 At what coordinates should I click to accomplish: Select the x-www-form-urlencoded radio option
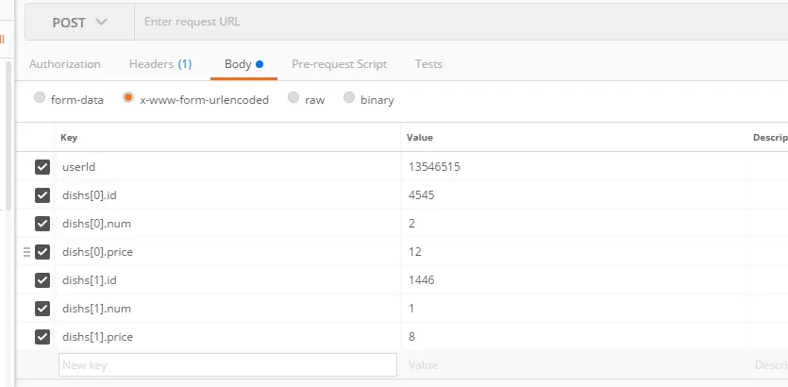tap(128, 97)
